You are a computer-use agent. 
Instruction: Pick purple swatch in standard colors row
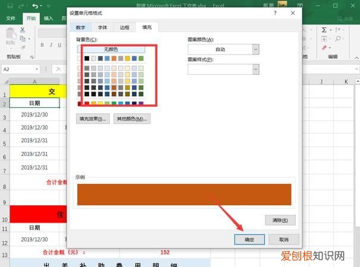141,103
